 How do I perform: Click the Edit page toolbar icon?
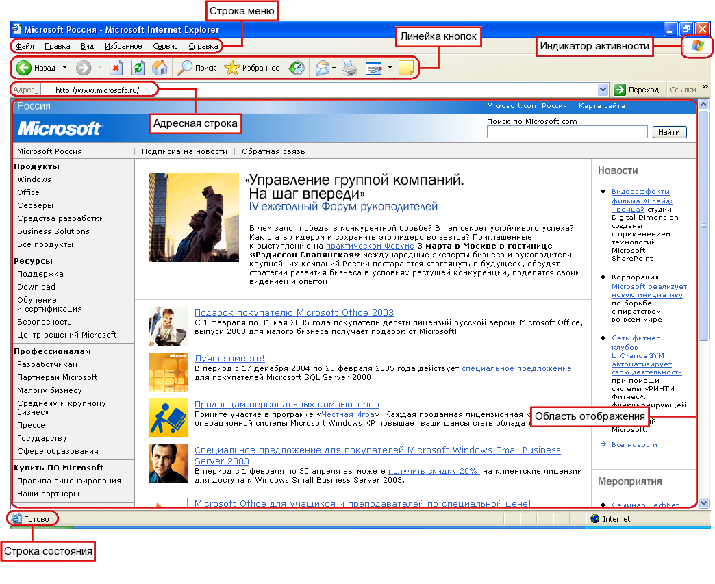click(373, 68)
